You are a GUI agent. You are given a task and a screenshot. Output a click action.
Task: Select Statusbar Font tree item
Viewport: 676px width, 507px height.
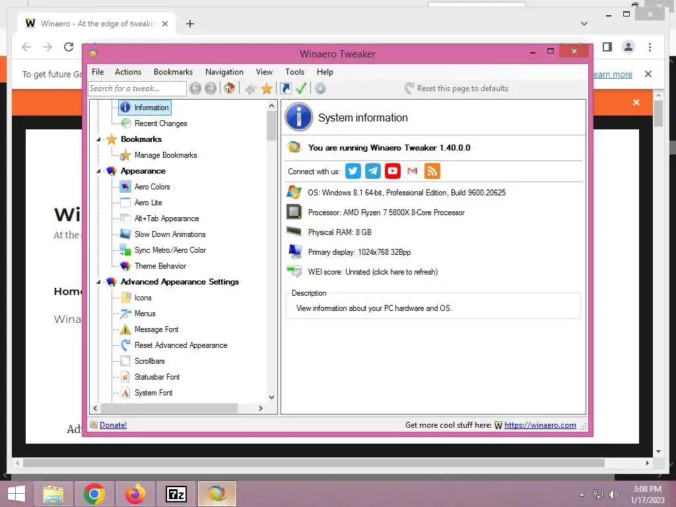click(x=157, y=377)
